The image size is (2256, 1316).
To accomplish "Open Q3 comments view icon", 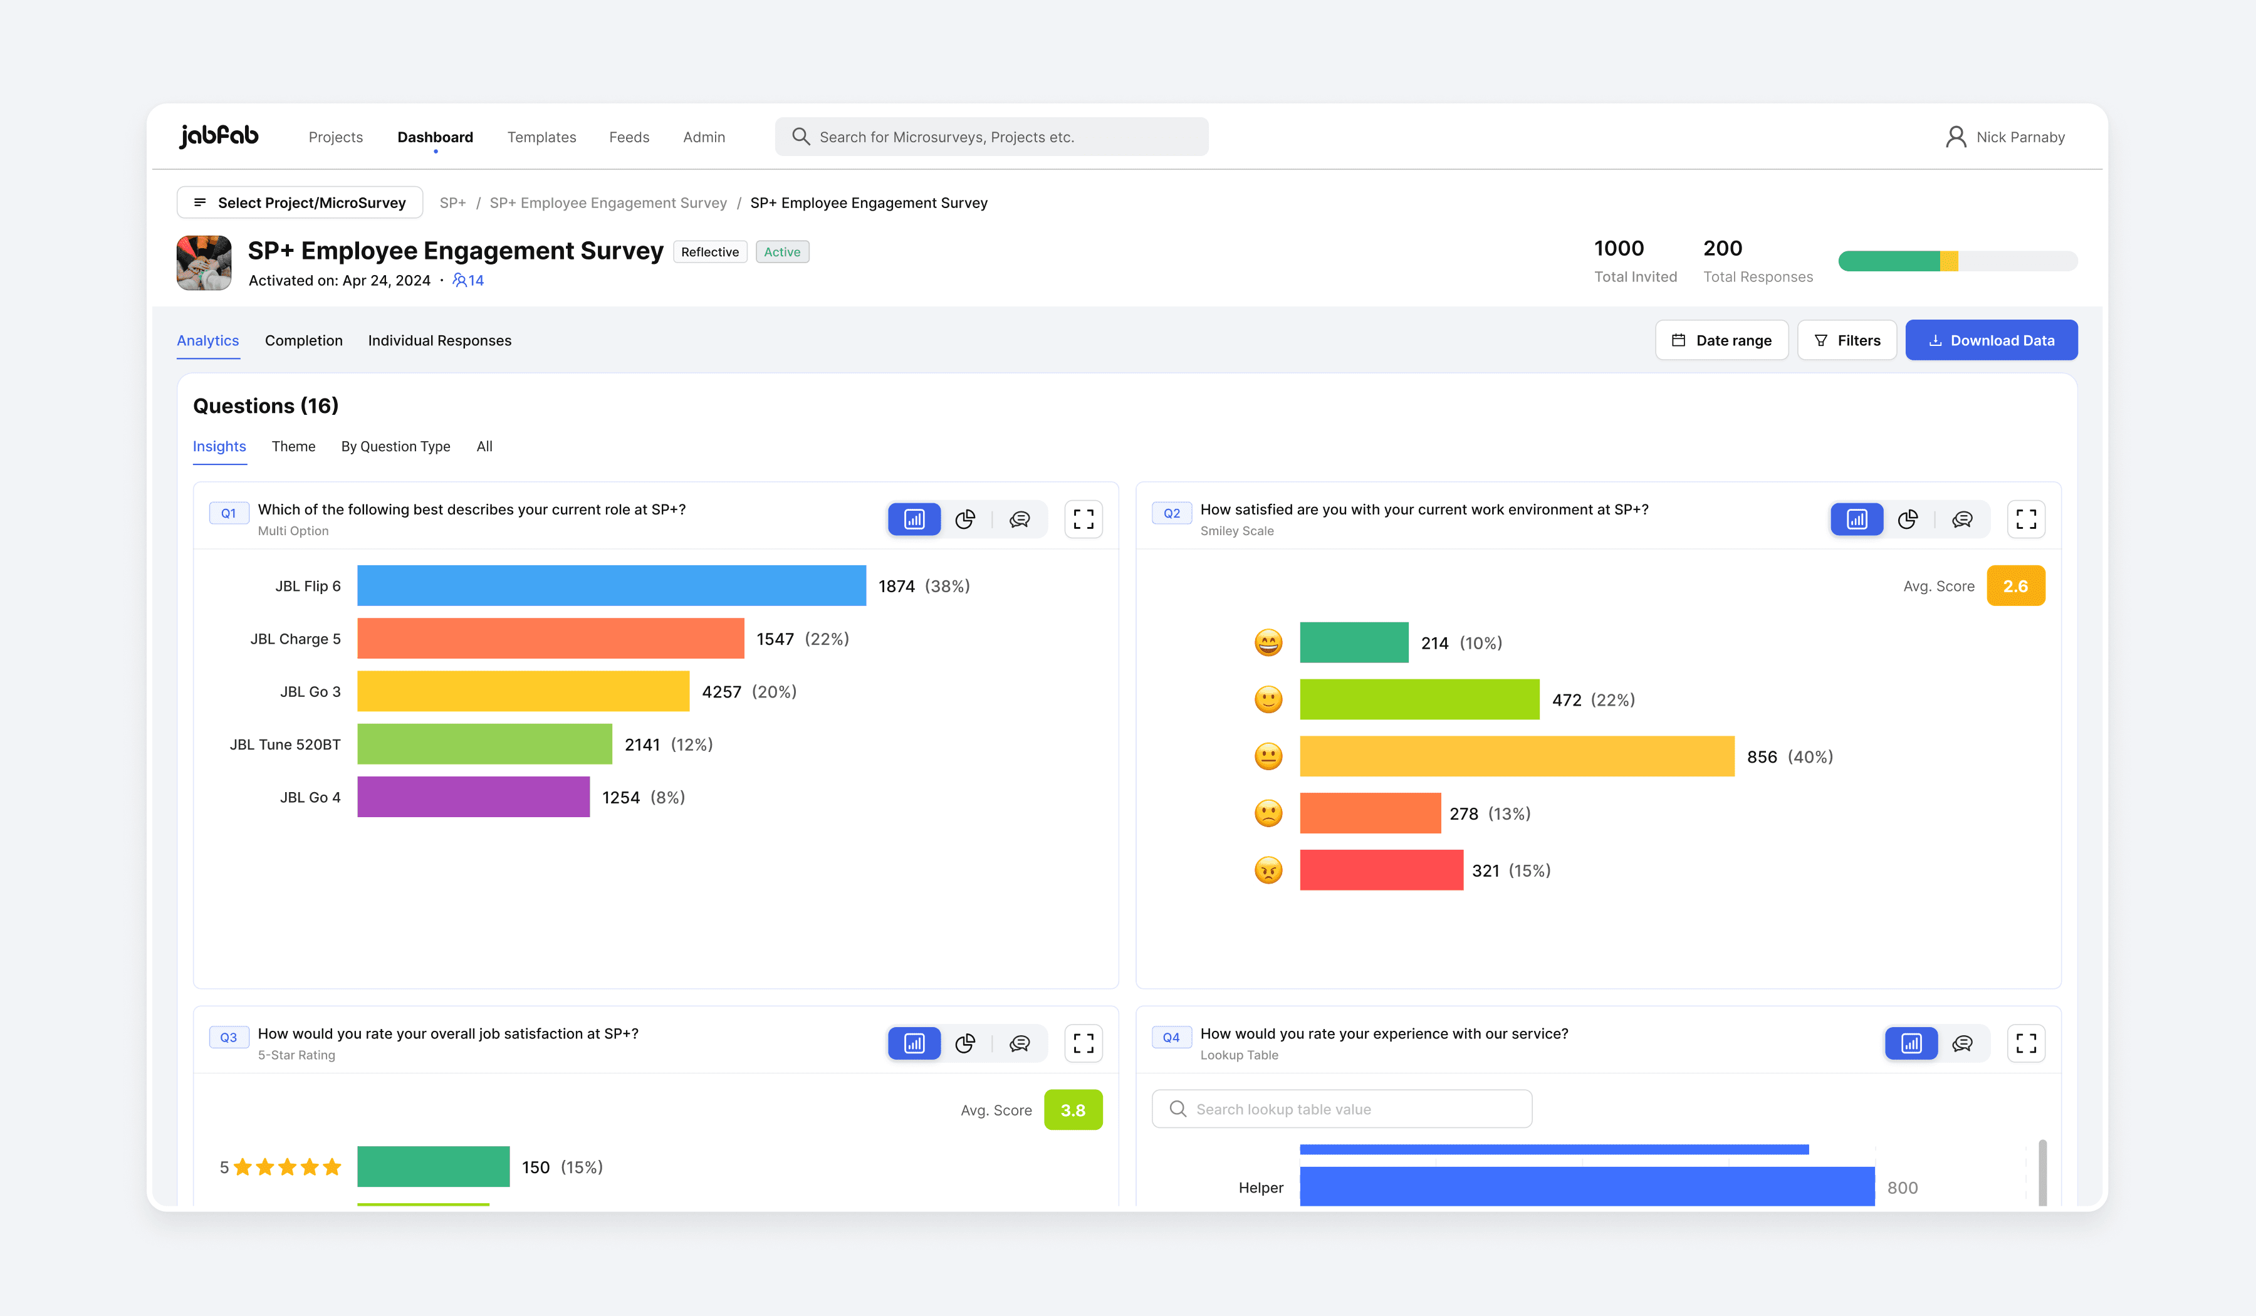I will [1020, 1043].
